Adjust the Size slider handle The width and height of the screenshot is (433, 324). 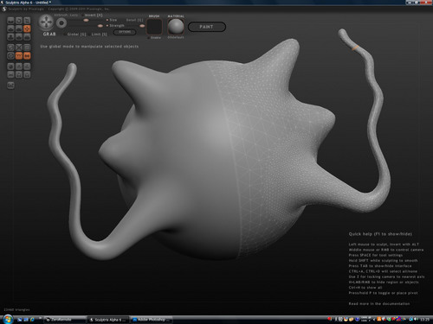tap(86, 20)
